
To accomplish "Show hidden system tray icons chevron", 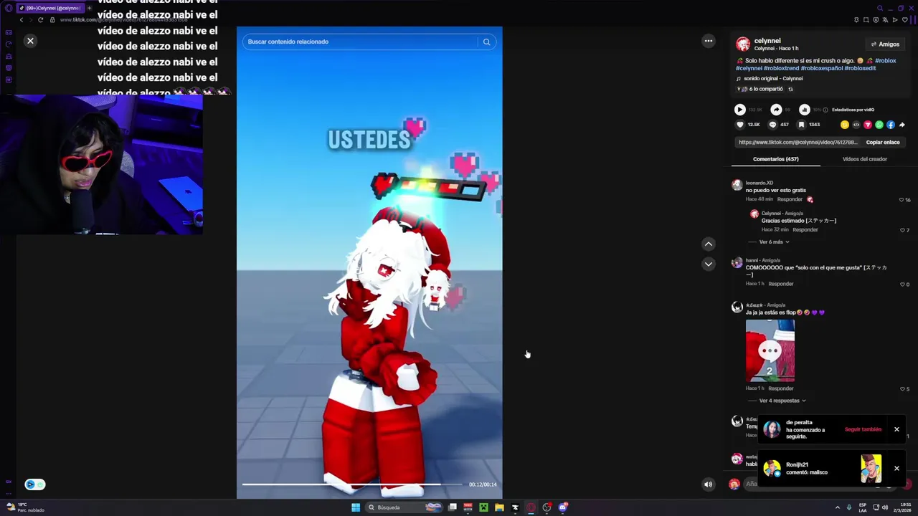I will [837, 507].
